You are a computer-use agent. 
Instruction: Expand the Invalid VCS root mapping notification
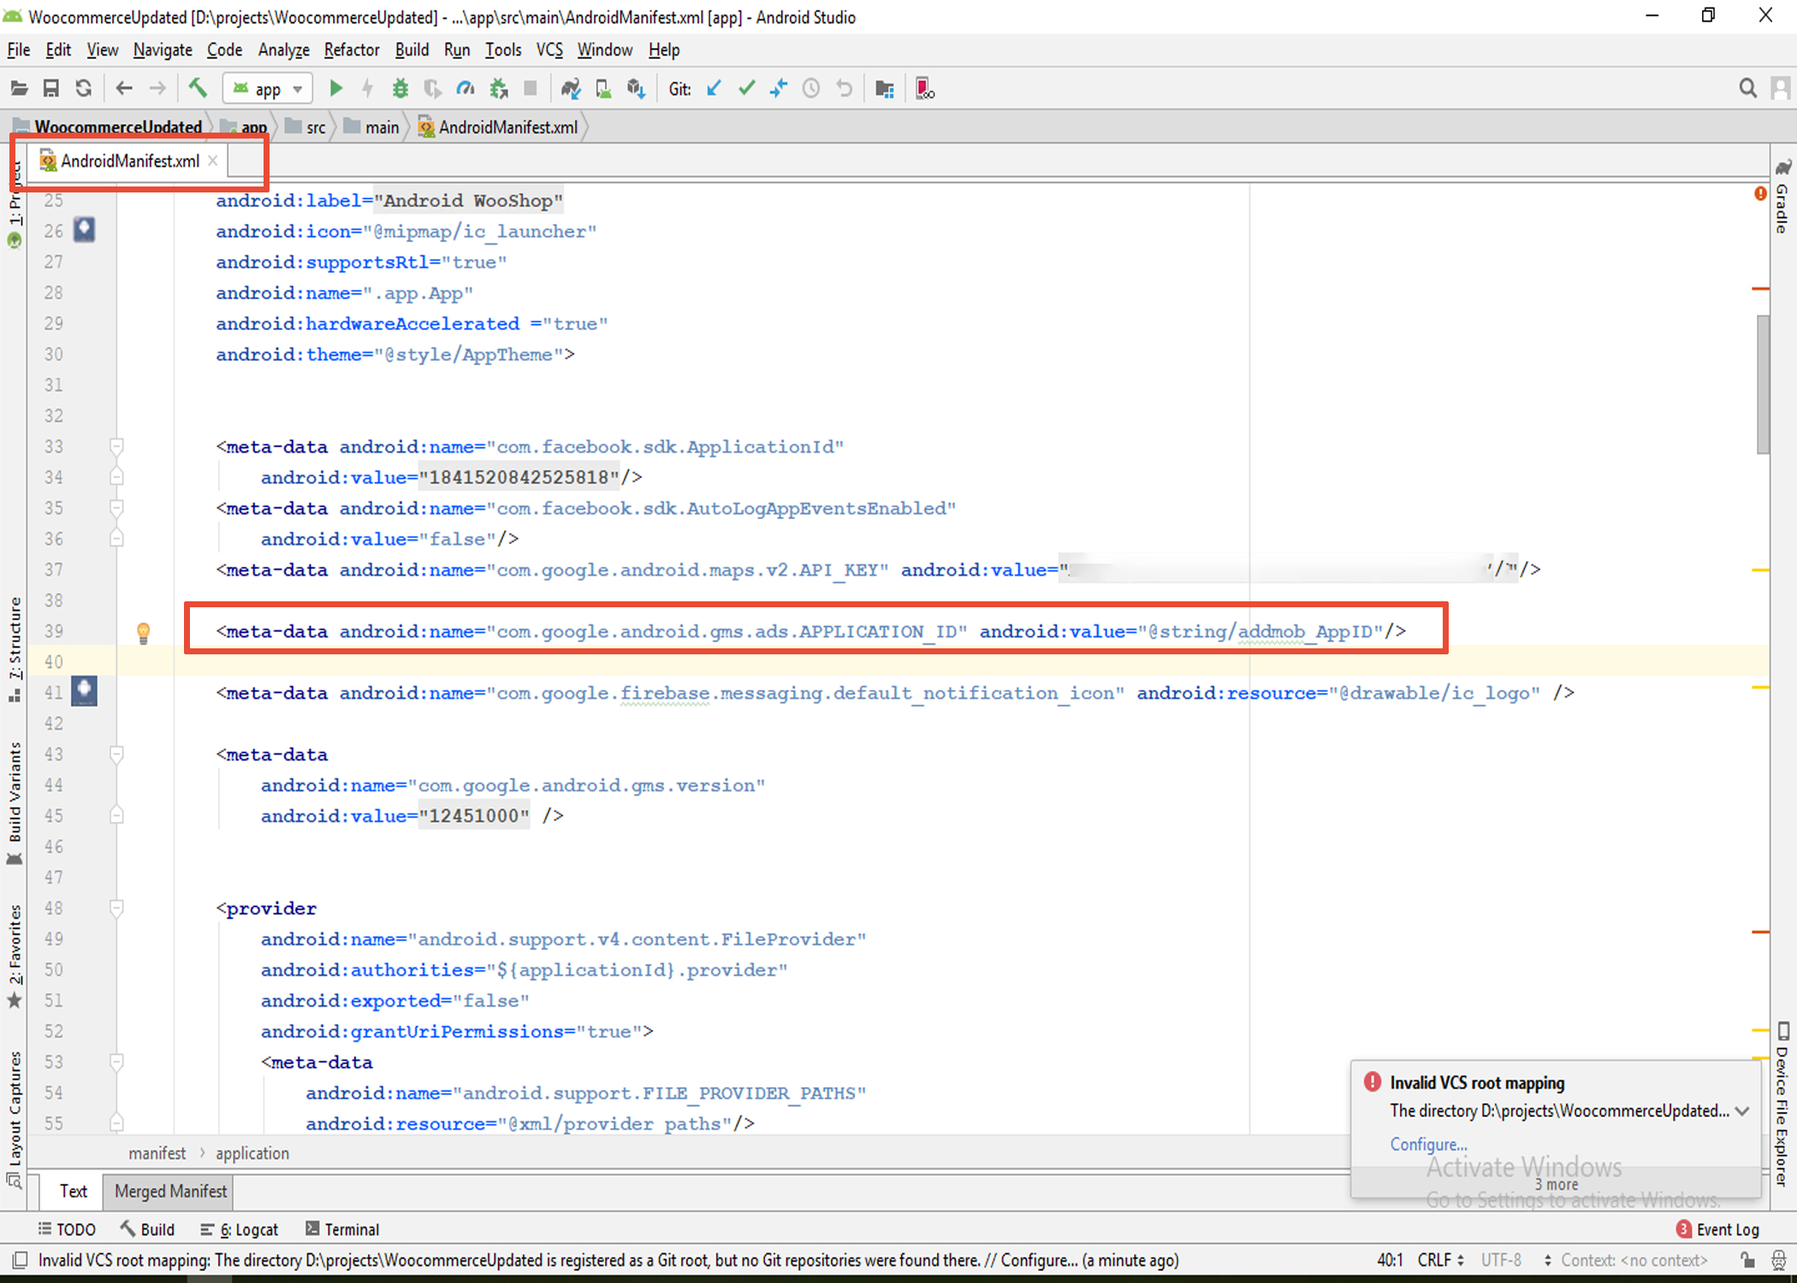[x=1742, y=1111]
